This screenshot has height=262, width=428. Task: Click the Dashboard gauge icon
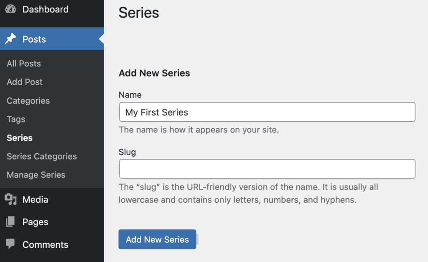10,9
